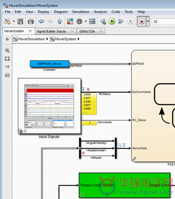175x199 pixels.
Task: Click the Step Forward button
Action: [121, 21]
